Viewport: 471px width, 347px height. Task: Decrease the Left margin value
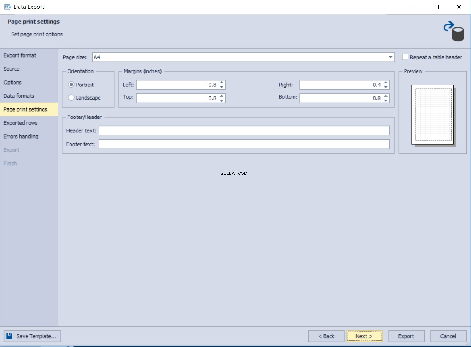tap(222, 87)
